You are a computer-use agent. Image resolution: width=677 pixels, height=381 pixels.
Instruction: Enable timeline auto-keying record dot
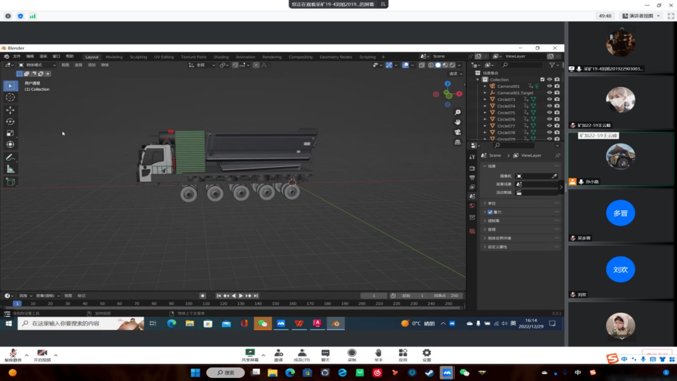[x=203, y=296]
